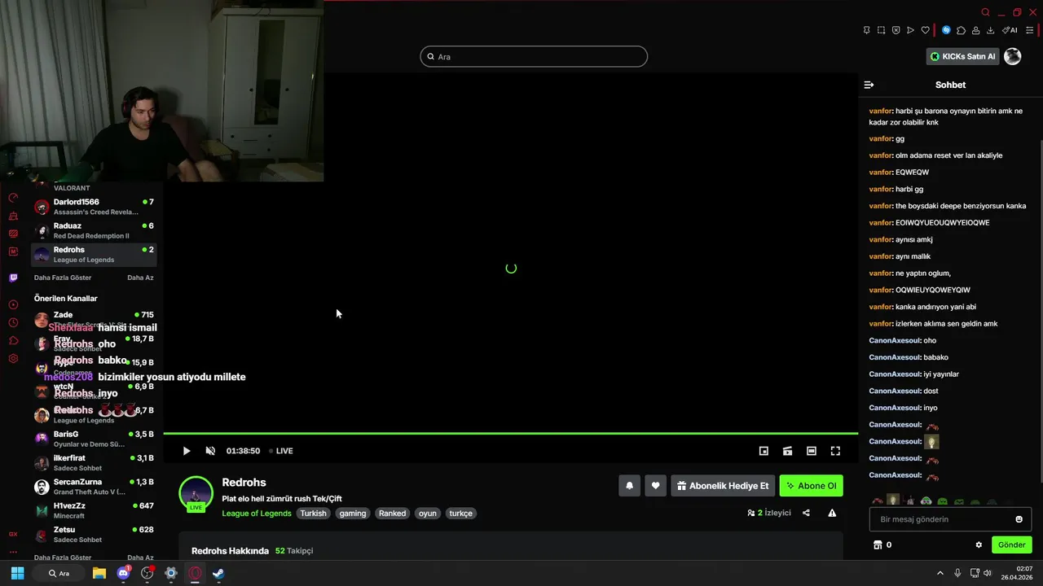Open the Kick user avatar menu
1043x586 pixels.
point(1012,56)
